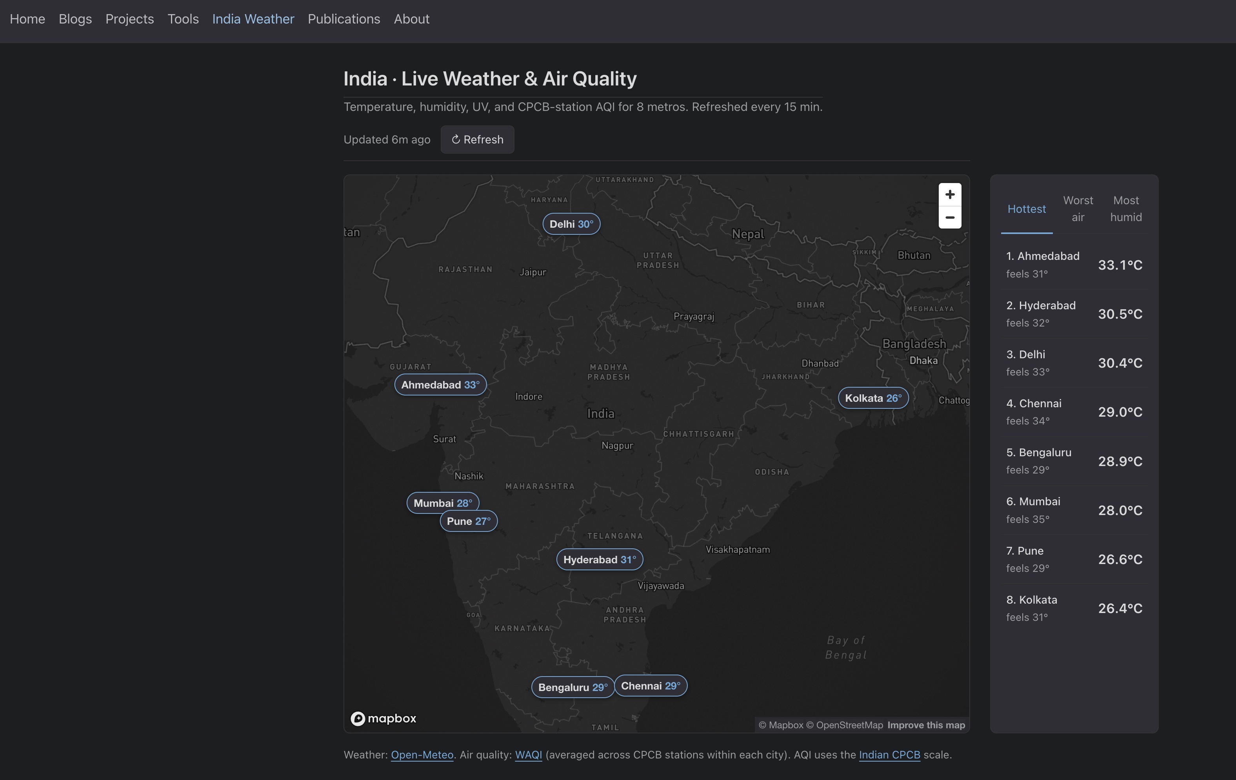The width and height of the screenshot is (1236, 780).
Task: Select the Ahmedabad 33° map marker
Action: pos(440,385)
